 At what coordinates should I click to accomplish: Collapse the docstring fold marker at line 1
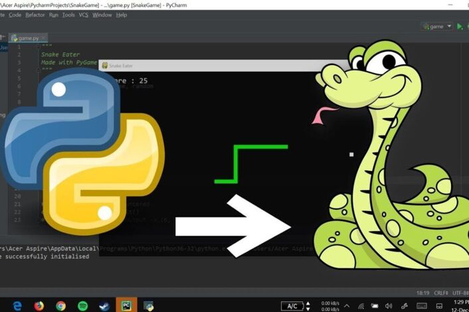39,46
